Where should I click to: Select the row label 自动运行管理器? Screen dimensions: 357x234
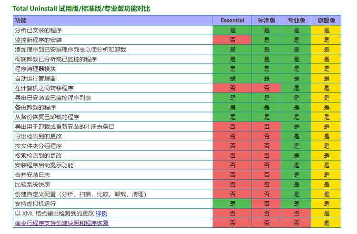(x=35, y=78)
